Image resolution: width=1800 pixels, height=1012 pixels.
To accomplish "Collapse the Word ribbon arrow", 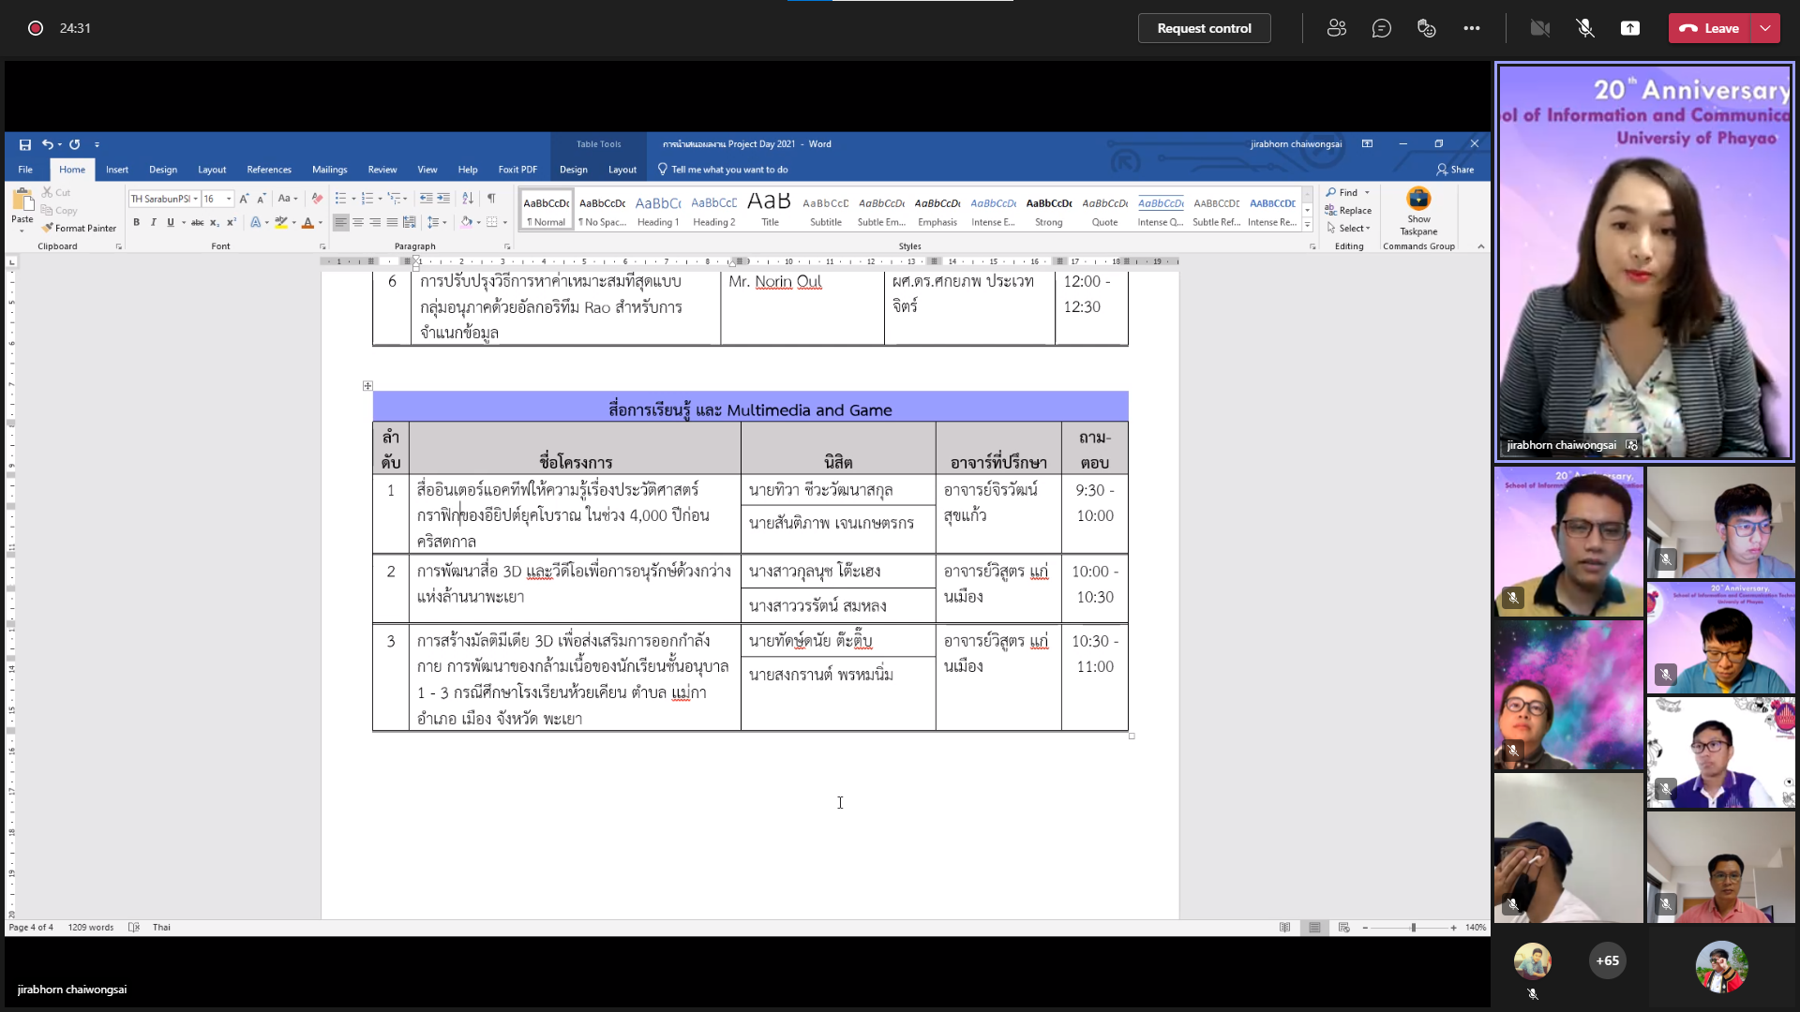I will tap(1481, 246).
